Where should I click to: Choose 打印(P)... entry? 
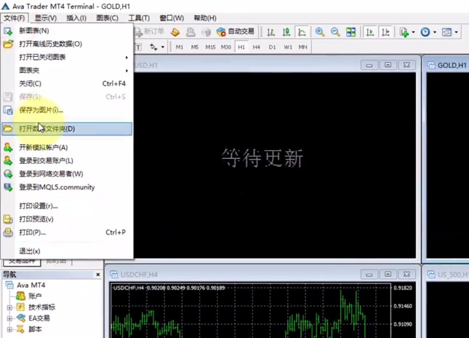tap(67, 233)
